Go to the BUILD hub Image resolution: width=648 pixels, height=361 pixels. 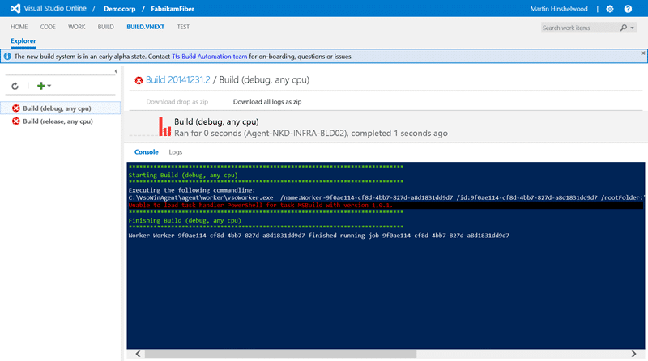pos(106,27)
